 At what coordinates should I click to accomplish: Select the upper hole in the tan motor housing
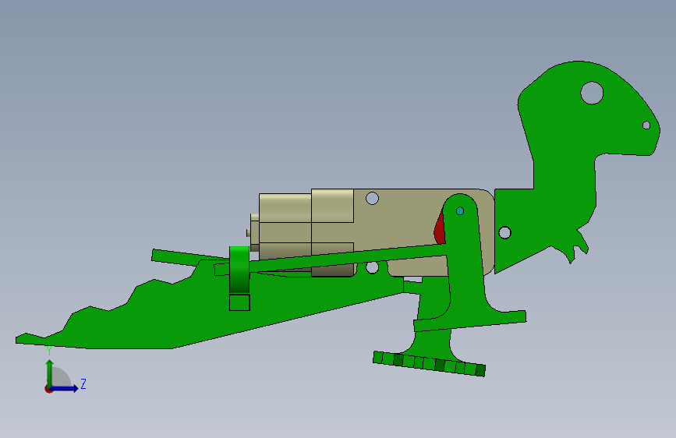(372, 198)
